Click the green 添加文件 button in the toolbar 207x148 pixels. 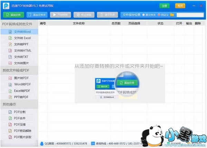pyautogui.click(x=13, y=15)
